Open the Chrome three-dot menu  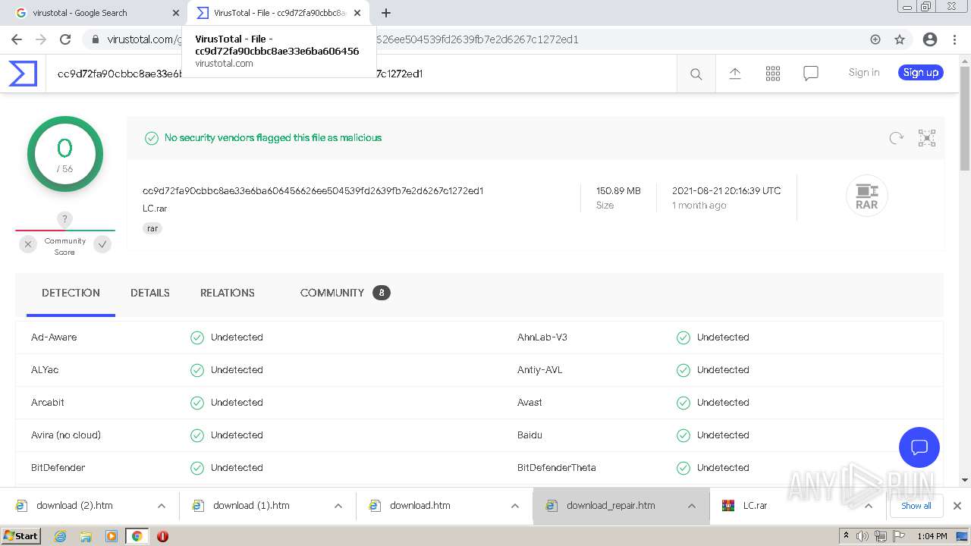point(955,39)
